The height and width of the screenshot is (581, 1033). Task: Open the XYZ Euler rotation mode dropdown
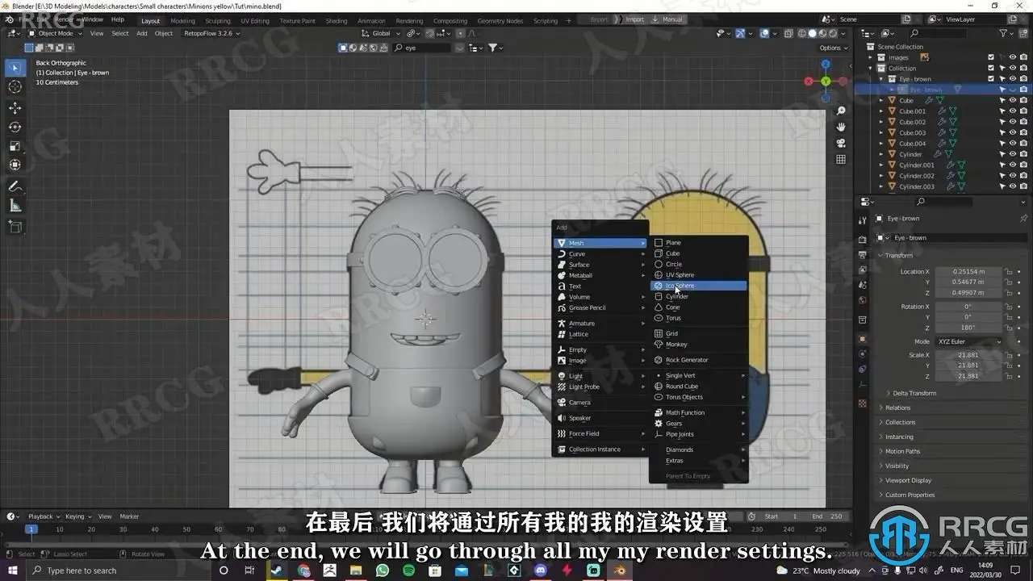pos(969,341)
